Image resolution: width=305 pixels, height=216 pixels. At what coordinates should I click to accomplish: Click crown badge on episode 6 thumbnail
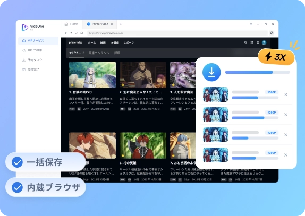click(123, 155)
